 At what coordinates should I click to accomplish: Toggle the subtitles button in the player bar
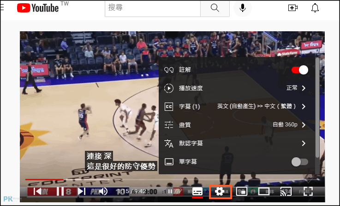pyautogui.click(x=197, y=192)
